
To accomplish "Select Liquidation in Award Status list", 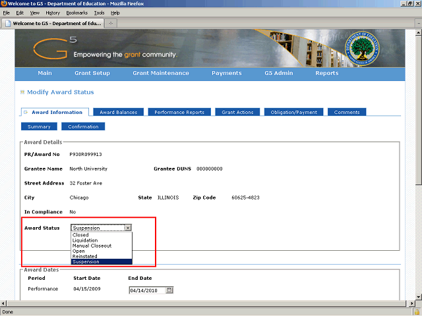I will 102,240.
